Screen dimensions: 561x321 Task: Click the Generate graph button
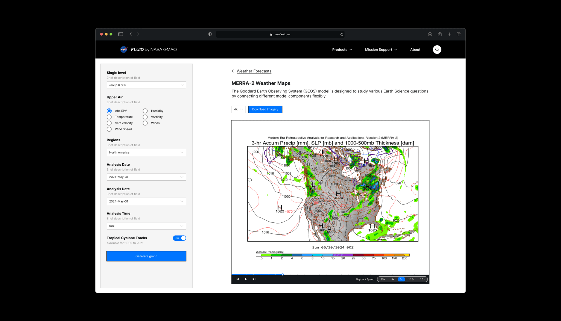pos(146,256)
